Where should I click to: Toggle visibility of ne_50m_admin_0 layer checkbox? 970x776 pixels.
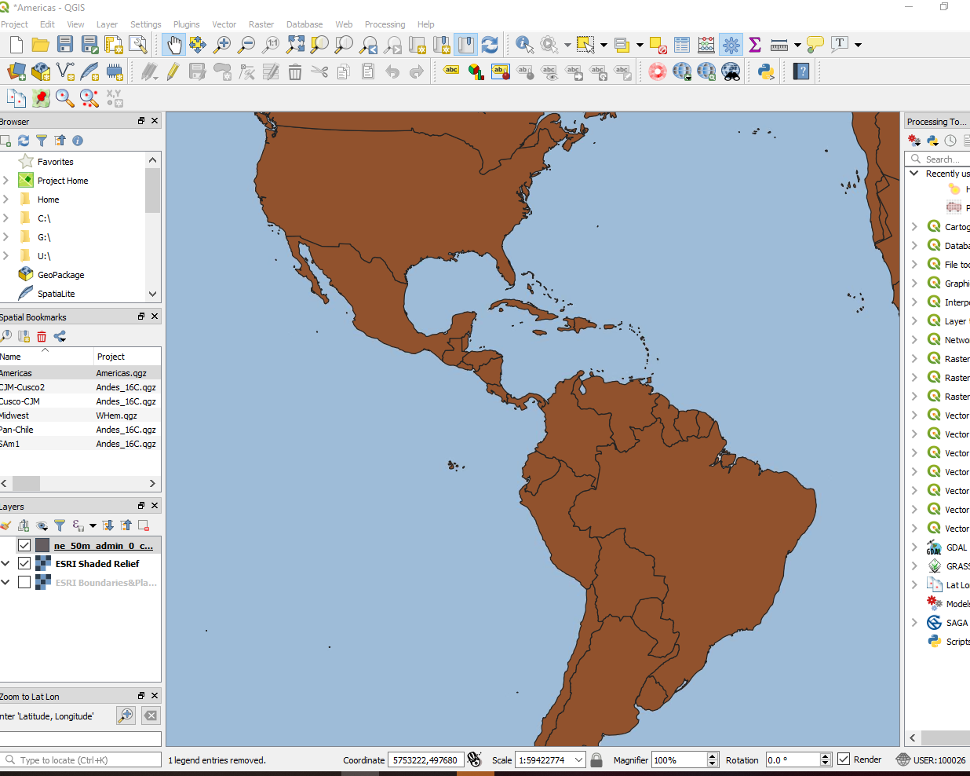[24, 545]
